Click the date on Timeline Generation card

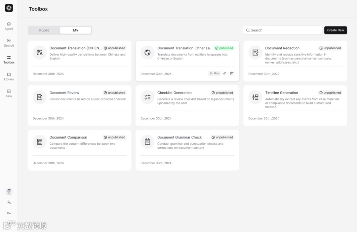264,118
